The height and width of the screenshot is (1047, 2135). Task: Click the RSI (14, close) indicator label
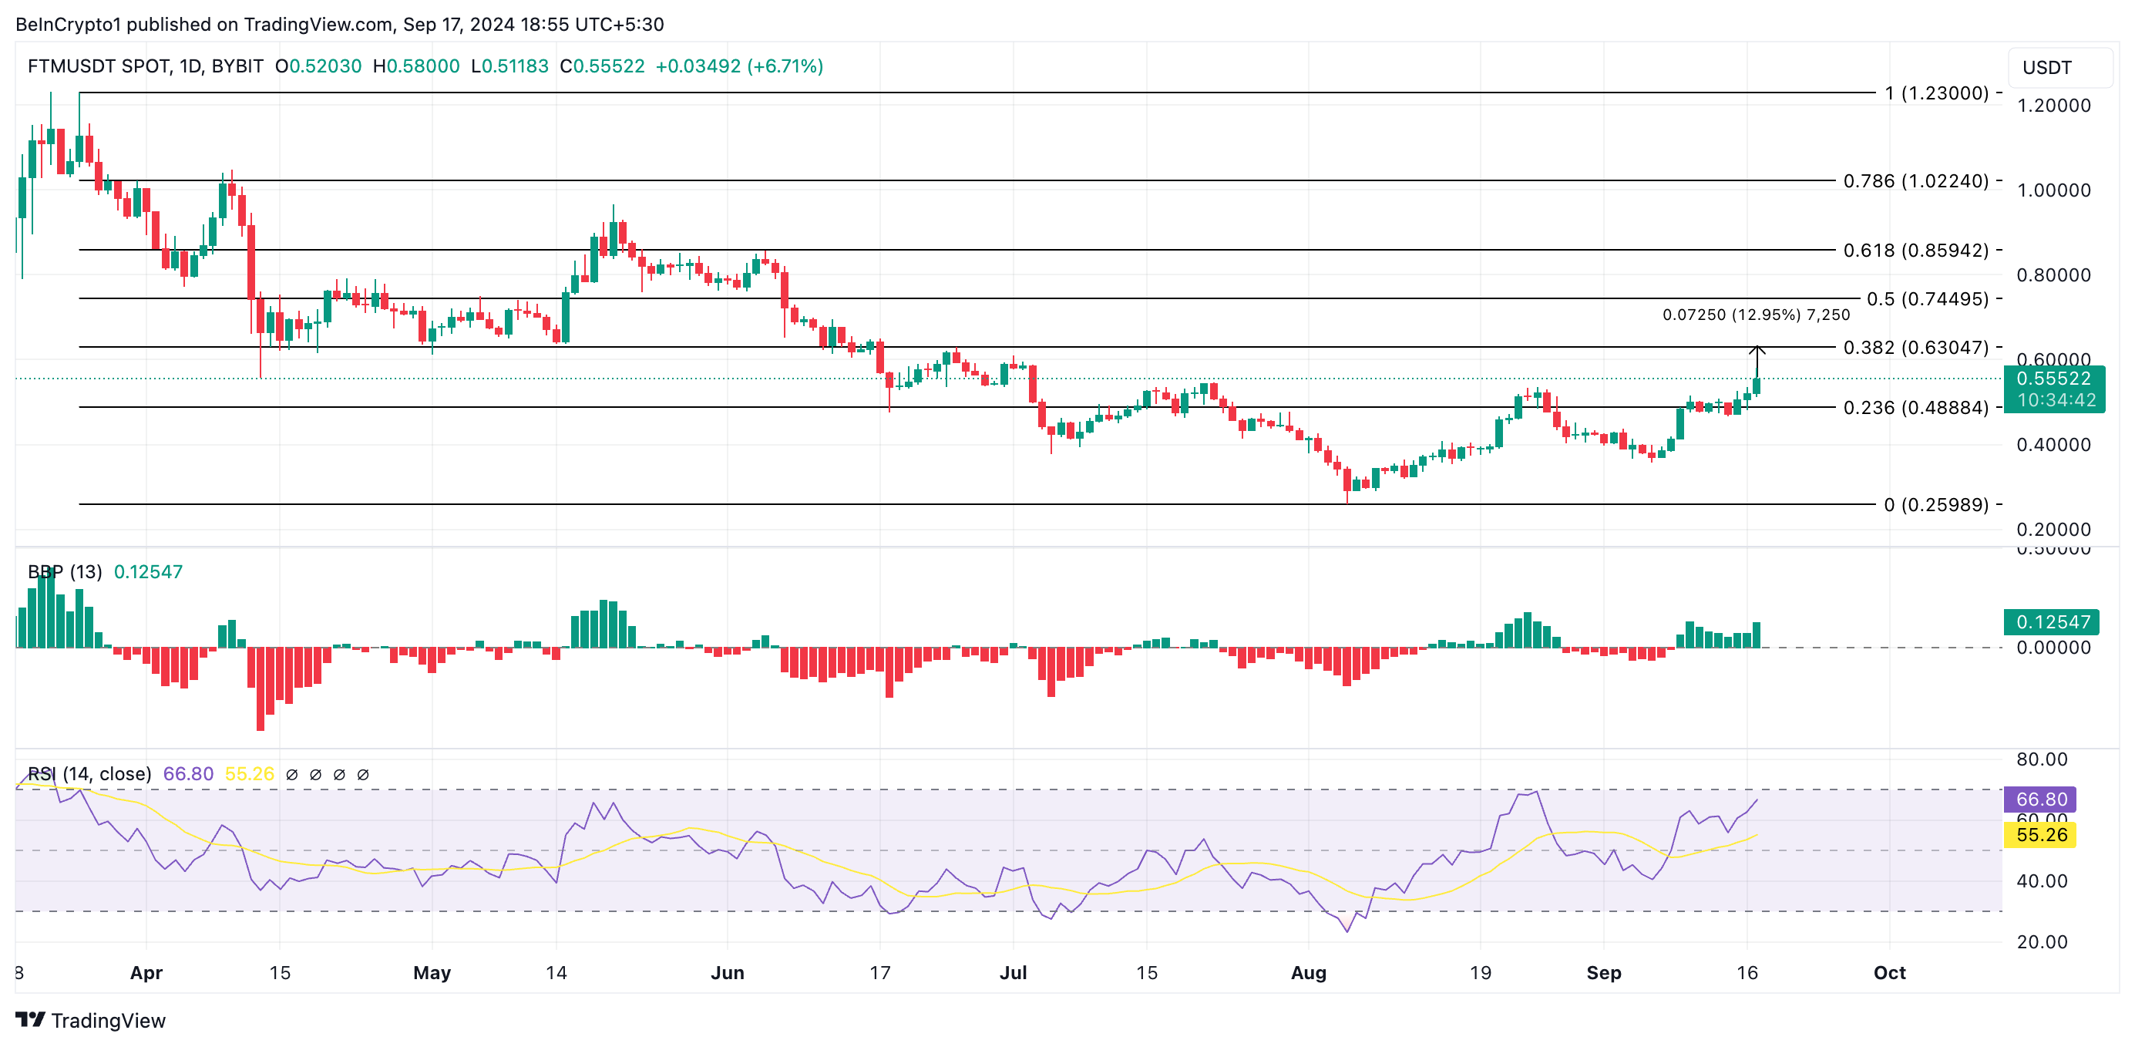pos(89,774)
